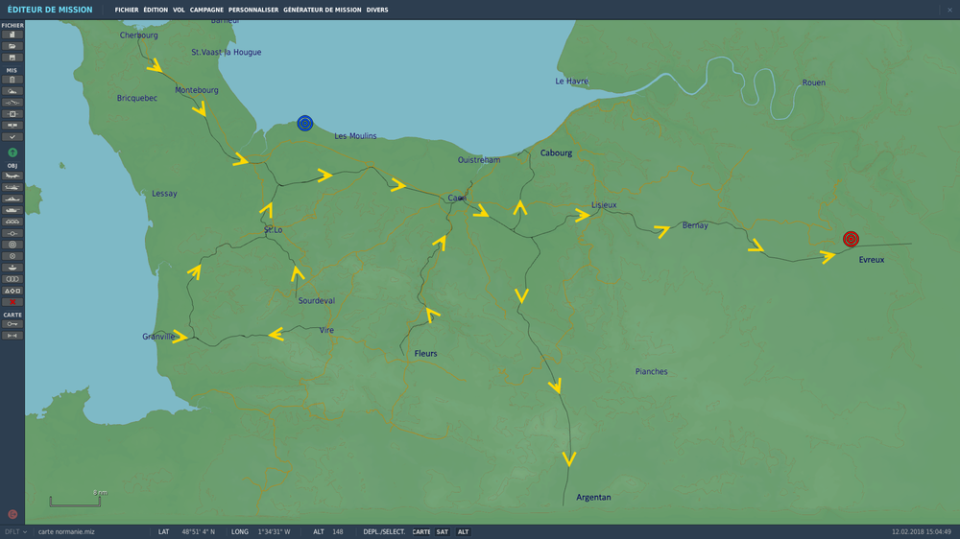This screenshot has width=960, height=539.
Task: Open a mission file with the folder icon
Action: coord(12,46)
